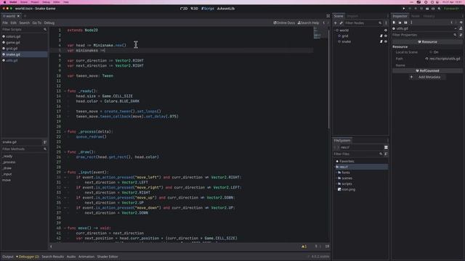Toggle the scripts panel with the arrow

coord(51,246)
